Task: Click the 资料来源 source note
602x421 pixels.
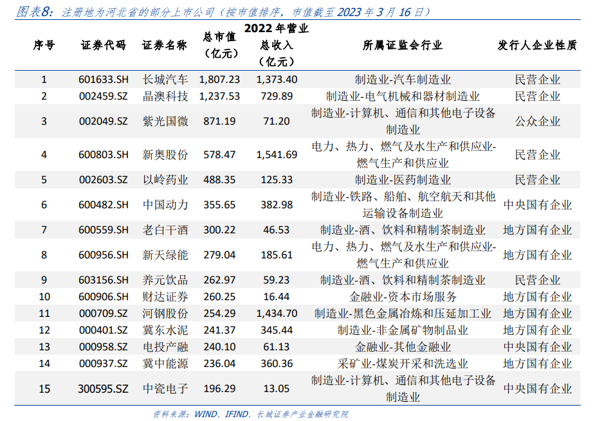Action: [x=251, y=414]
